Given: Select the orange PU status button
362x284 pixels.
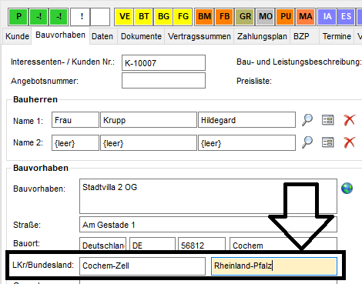Looking at the screenshot, I should (285, 17).
